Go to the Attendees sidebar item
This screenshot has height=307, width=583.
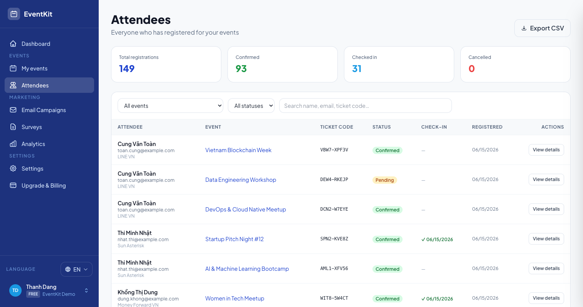point(49,85)
